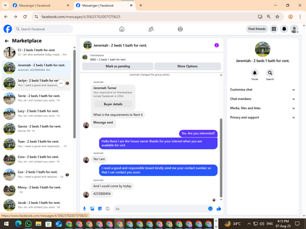Open Mercy conversation in list
Image resolution: width=306 pixels, height=229 pixels.
point(36,190)
